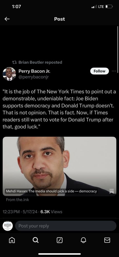Tap the back arrow icon
This screenshot has width=119, height=257.
click(7, 19)
